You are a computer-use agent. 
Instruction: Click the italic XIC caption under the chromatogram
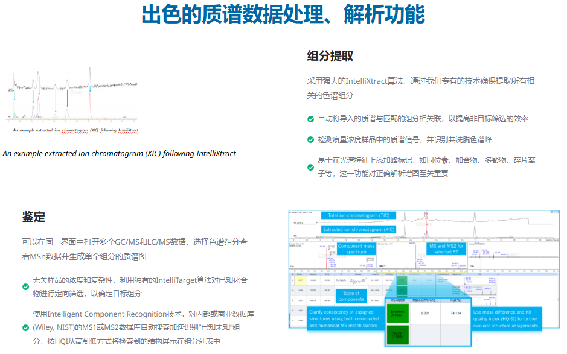click(119, 154)
